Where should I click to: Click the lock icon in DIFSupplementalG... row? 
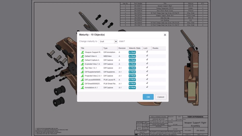coord(147,71)
